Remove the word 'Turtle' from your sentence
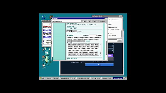 [75, 28]
